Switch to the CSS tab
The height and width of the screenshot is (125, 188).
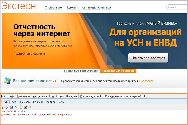pos(14,102)
